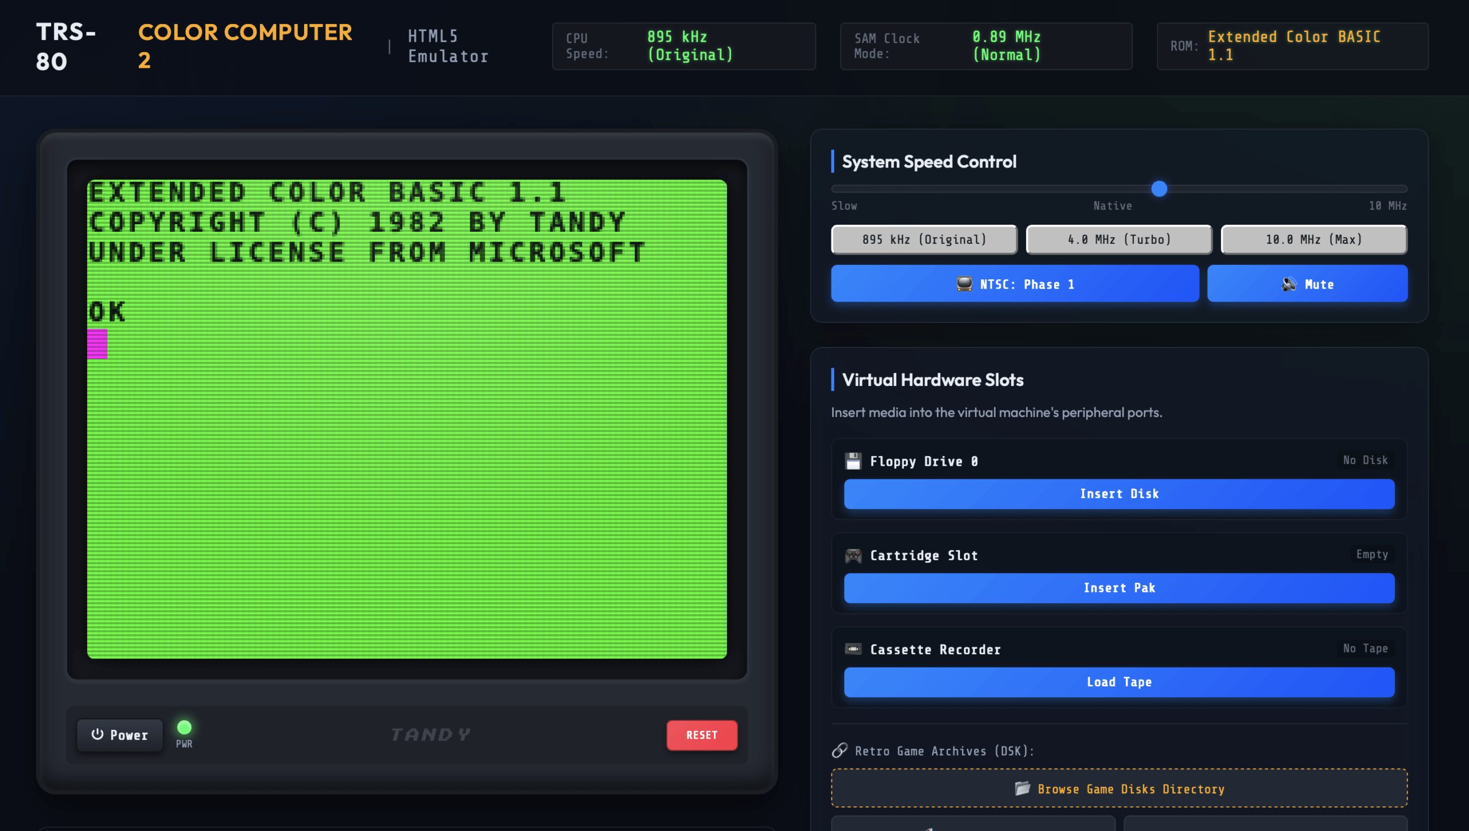Viewport: 1469px width, 831px height.
Task: Click the 'Cassette Recorder' label
Action: click(x=935, y=650)
